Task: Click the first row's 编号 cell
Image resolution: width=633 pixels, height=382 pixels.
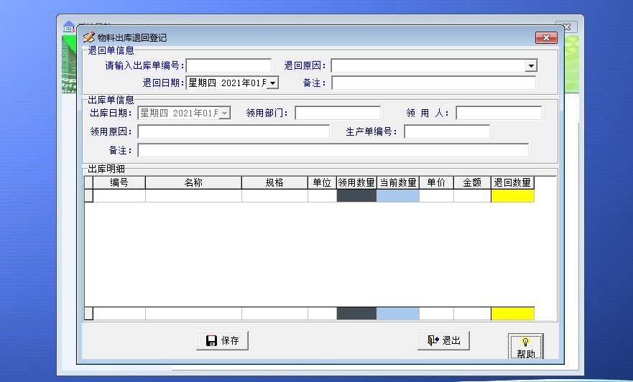Action: (119, 195)
